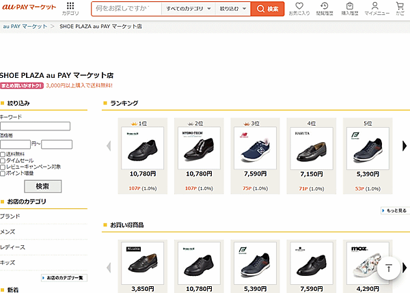Viewport: 410px width, 293px height.
Task: Click the scroll-to-top arrow button
Action: point(388,268)
